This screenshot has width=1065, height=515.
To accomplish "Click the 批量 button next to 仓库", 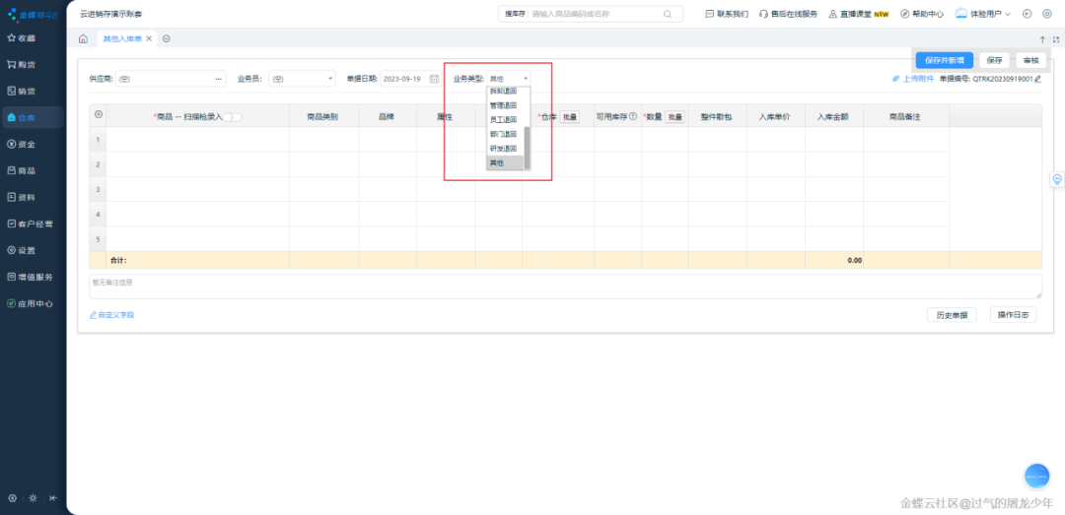I will coord(570,117).
